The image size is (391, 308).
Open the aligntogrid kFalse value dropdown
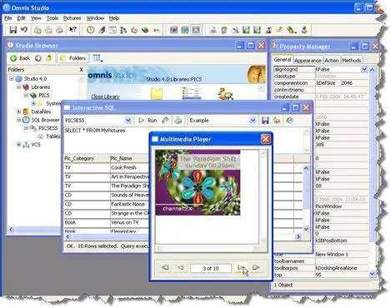tap(364, 69)
